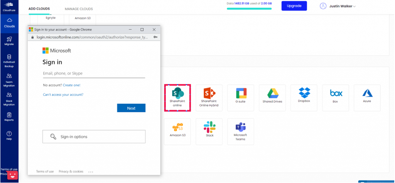The width and height of the screenshot is (395, 183).
Task: Close the Sign in Chrome popup window
Action: tap(154, 29)
